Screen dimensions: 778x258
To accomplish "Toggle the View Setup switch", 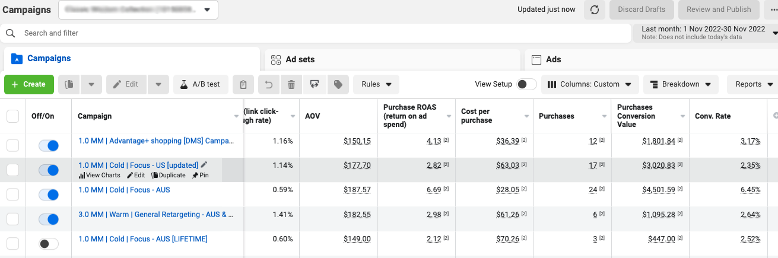I will [526, 84].
